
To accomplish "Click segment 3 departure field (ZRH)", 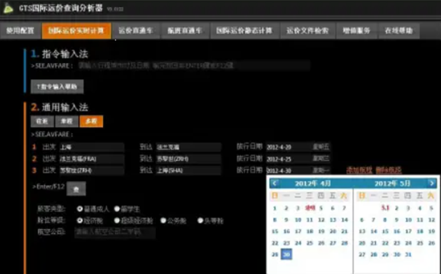I will (92, 170).
